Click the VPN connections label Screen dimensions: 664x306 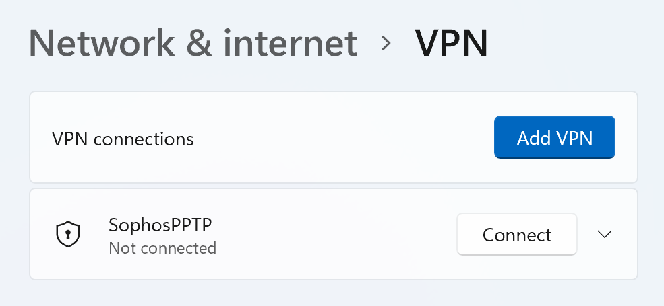123,139
